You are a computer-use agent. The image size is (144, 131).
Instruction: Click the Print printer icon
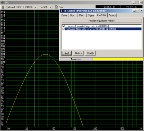pos(57,7)
